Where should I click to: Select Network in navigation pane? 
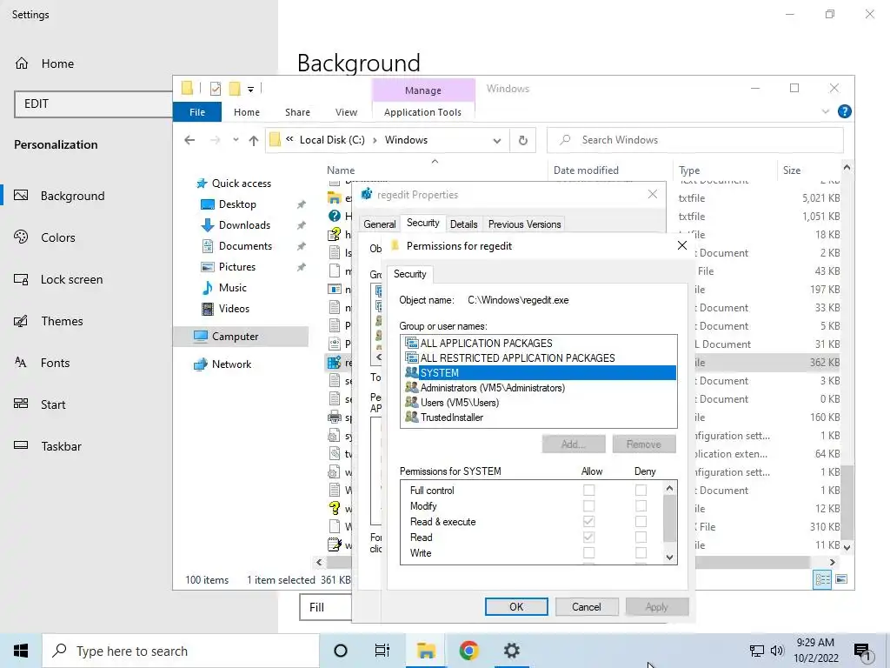pyautogui.click(x=231, y=364)
